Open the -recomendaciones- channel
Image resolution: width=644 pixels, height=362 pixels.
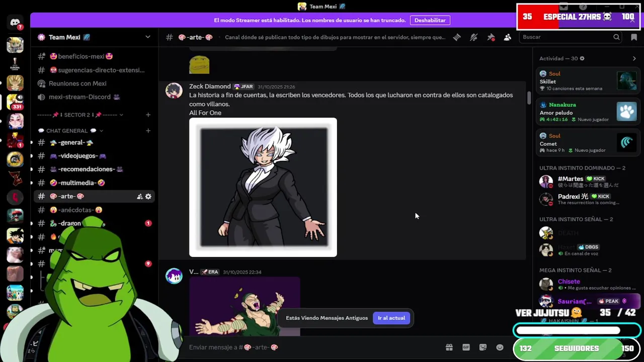click(x=94, y=169)
